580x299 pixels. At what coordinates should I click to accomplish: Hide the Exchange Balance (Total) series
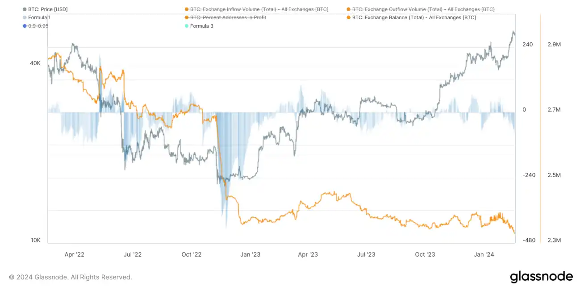point(414,17)
